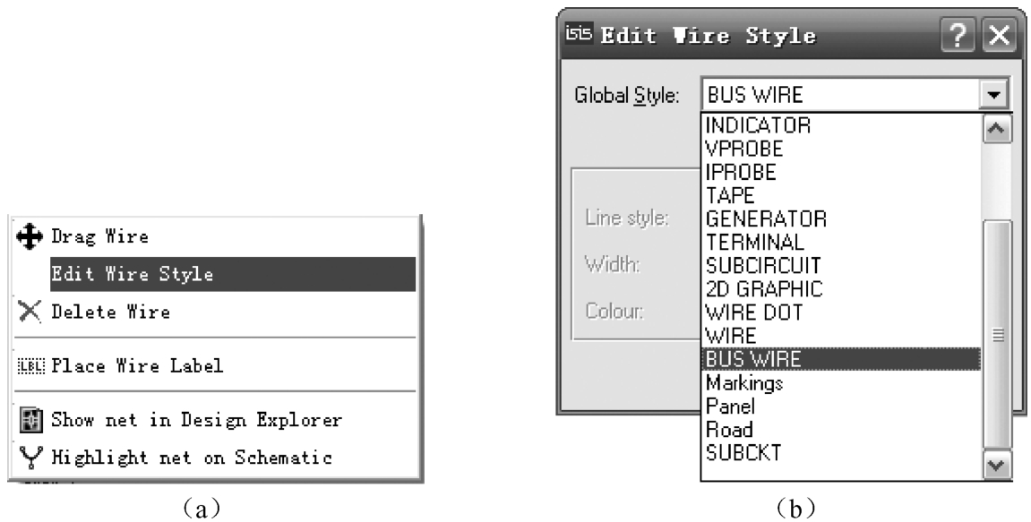Click the Delete Wire X icon
1031x522 pixels.
[x=30, y=312]
